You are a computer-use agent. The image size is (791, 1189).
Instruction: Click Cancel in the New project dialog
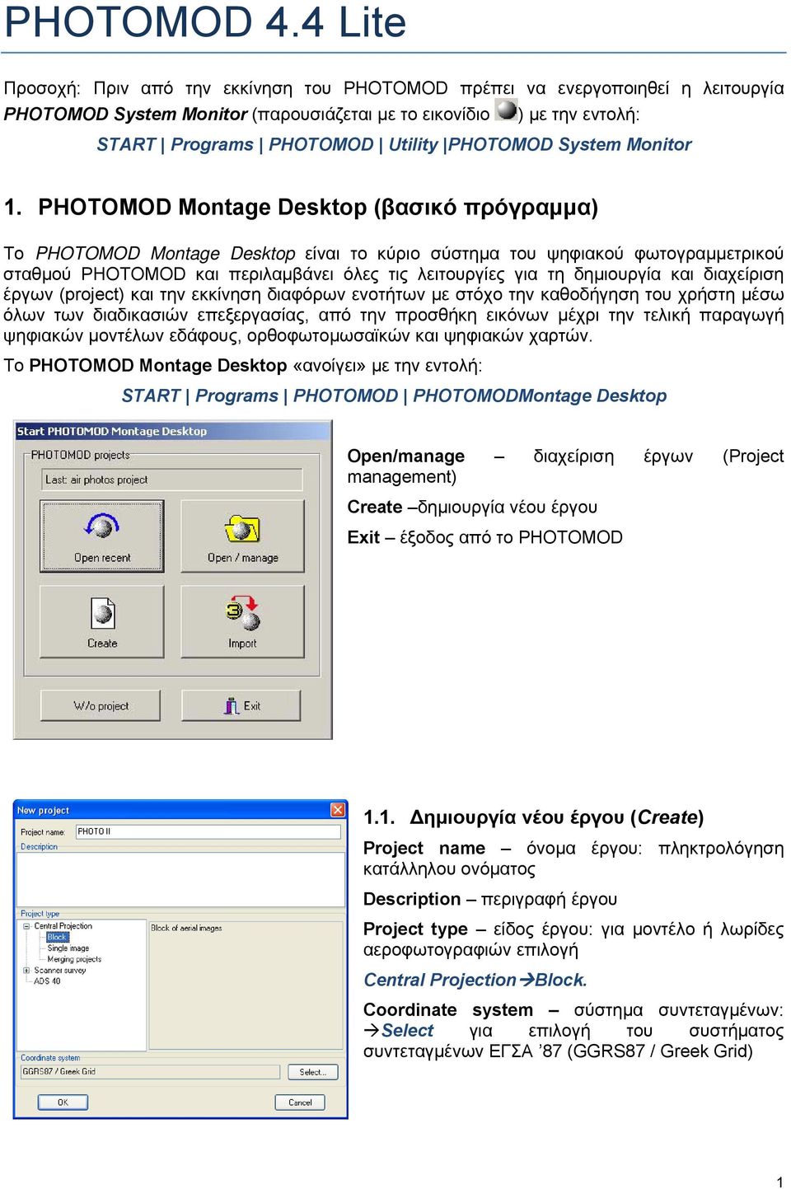300,1102
